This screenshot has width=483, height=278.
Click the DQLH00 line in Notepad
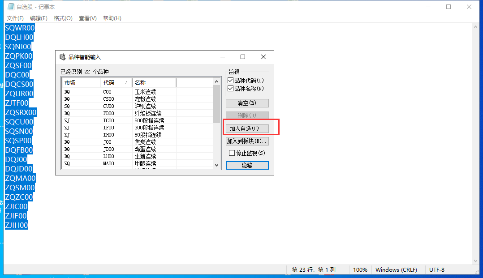[x=19, y=37]
